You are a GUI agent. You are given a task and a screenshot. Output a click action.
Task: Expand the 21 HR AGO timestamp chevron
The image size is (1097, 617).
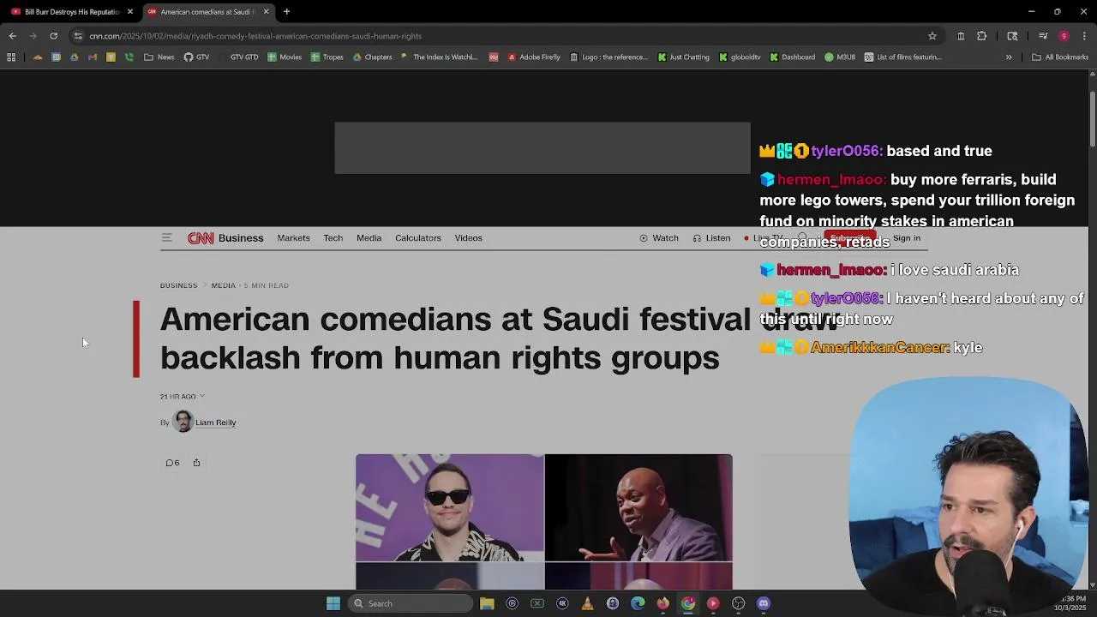202,397
